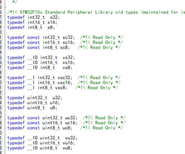Click the 'uc32' identifier
This screenshot has width=185, height=154.
tap(70, 118)
